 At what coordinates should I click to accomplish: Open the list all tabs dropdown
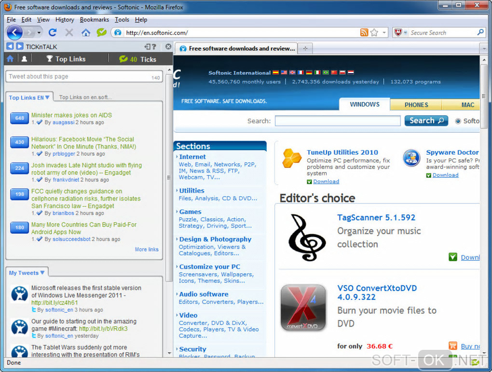coord(484,49)
